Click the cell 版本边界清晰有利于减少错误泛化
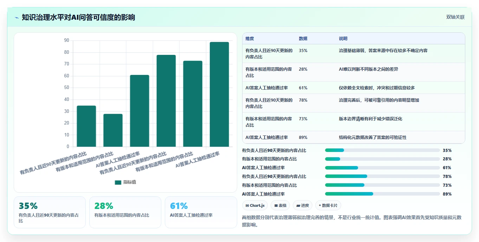 [x=370, y=119]
